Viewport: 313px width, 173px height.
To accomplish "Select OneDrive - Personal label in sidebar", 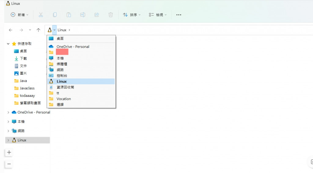I will pos(34,112).
